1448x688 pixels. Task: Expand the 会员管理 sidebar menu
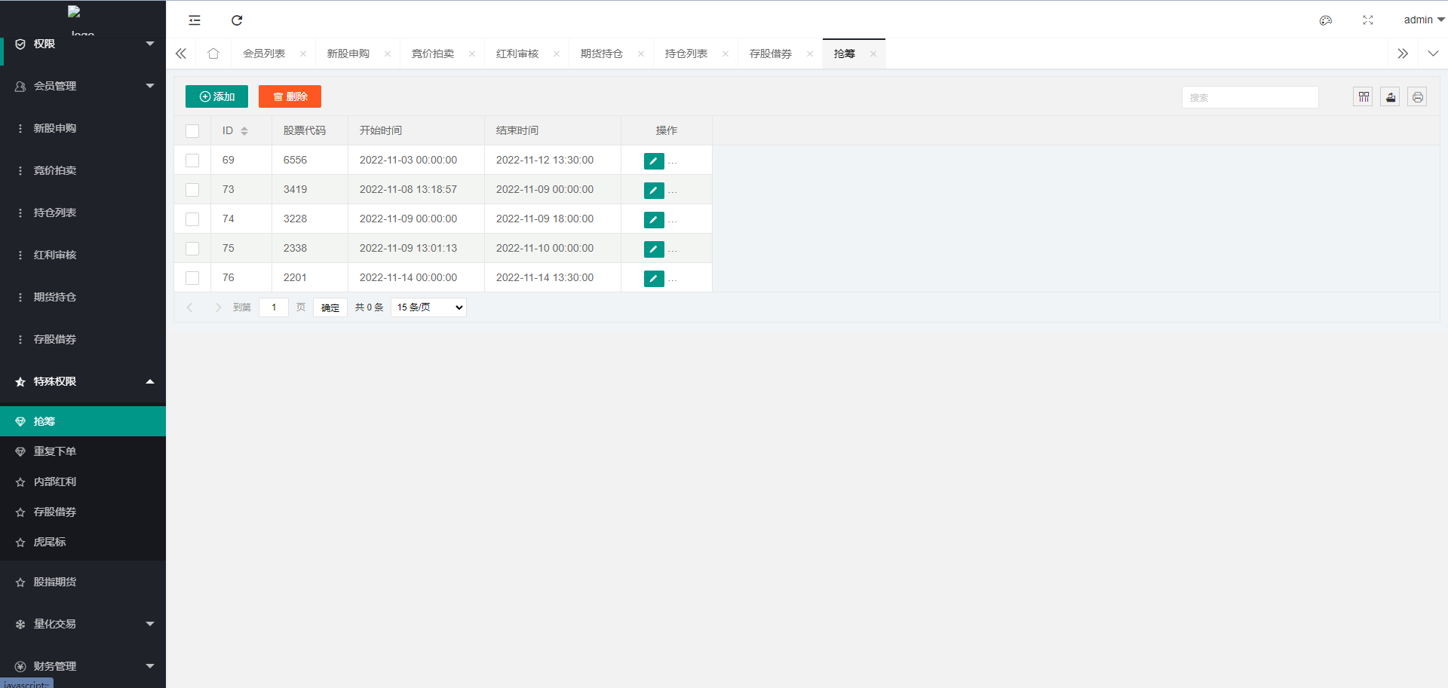tap(83, 86)
